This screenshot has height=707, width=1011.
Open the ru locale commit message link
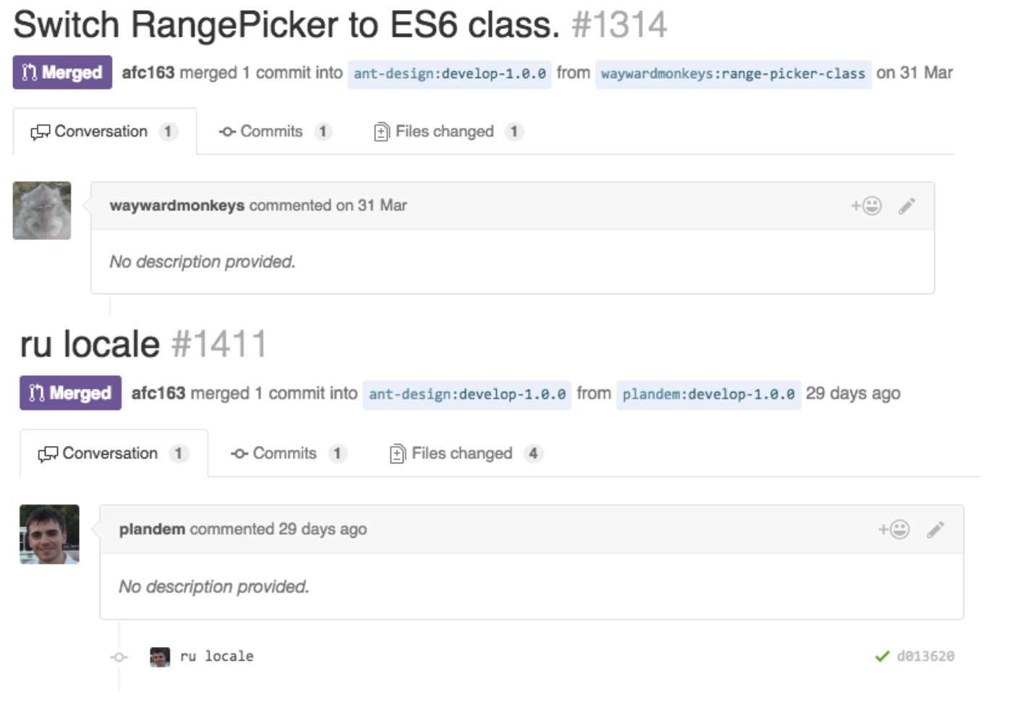pos(217,656)
